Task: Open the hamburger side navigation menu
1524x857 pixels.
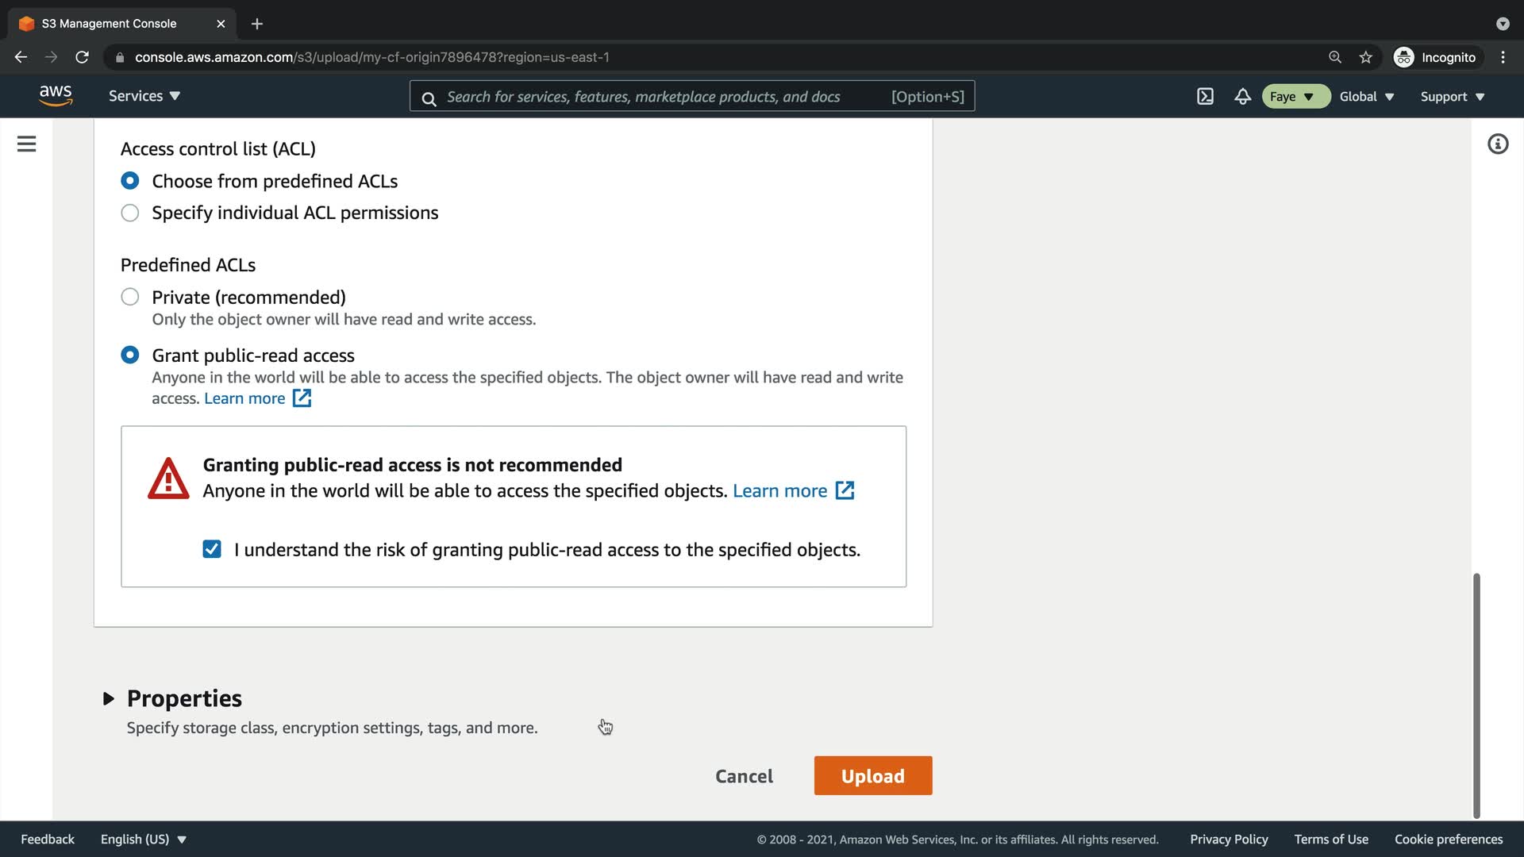Action: [x=26, y=144]
